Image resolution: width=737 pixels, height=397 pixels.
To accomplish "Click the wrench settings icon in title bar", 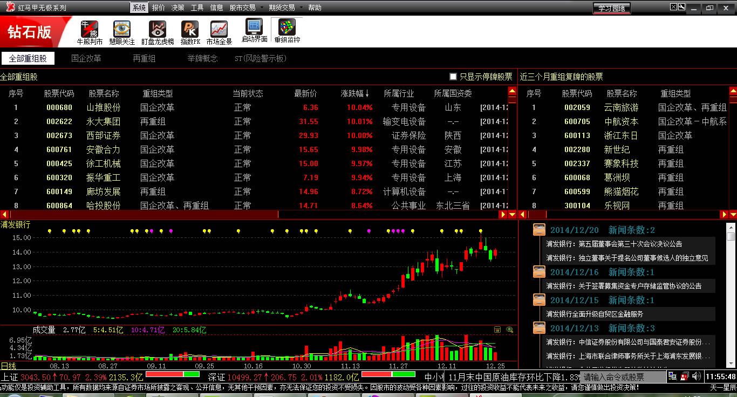I will (x=681, y=7).
